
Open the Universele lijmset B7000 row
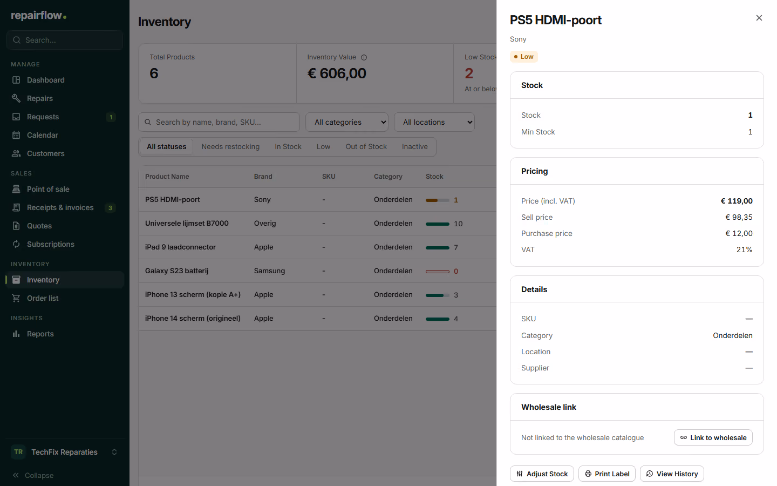[x=317, y=223]
